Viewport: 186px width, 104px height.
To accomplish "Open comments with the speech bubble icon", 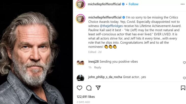I will pyautogui.click(x=89, y=88).
